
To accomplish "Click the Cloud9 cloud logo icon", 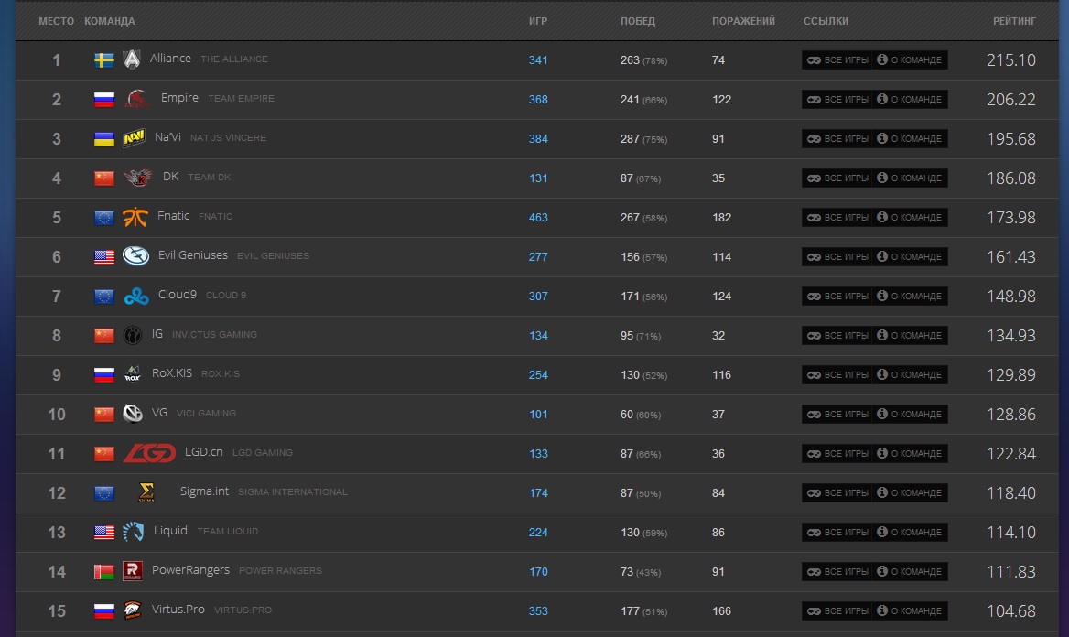I will [x=135, y=296].
